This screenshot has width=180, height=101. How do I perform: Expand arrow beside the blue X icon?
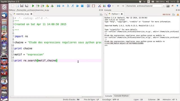pyautogui.click(x=113, y=6)
